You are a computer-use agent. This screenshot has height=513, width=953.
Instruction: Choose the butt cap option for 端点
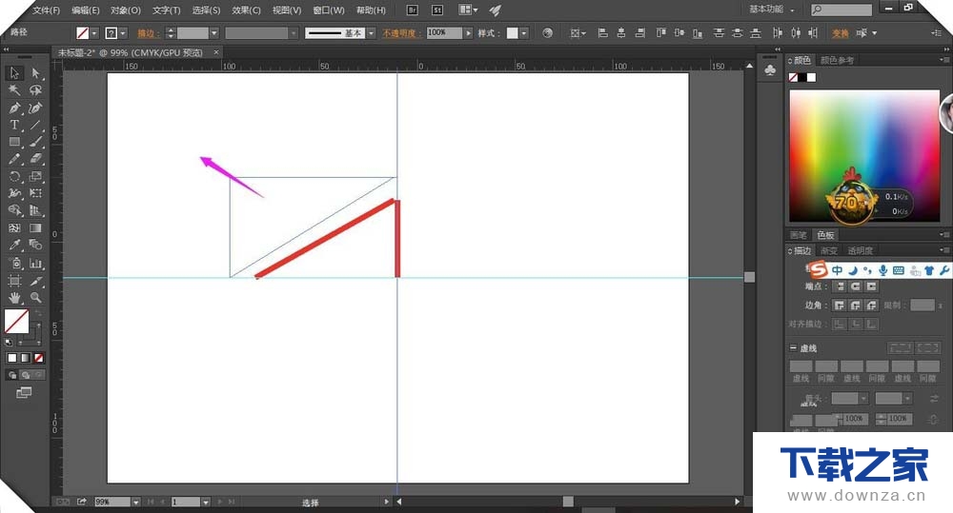click(x=840, y=286)
